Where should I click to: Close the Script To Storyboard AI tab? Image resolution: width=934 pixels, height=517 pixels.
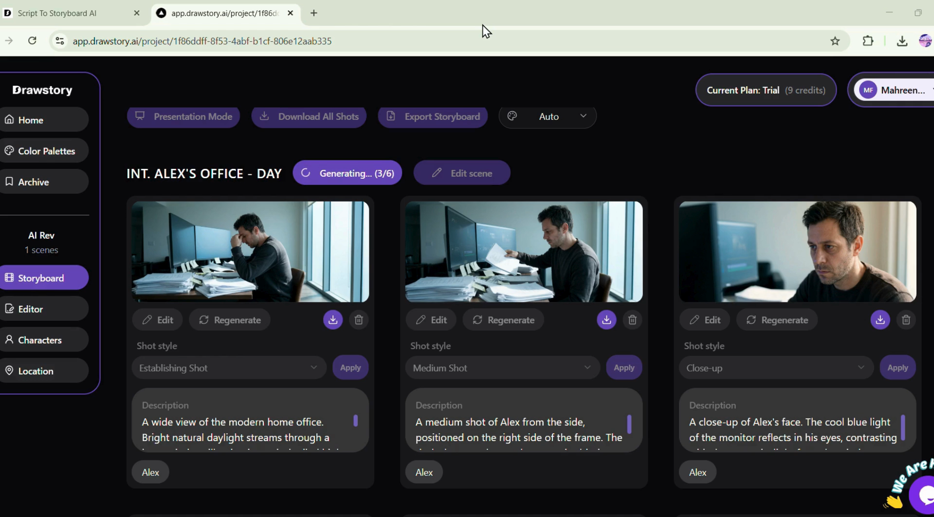click(137, 13)
